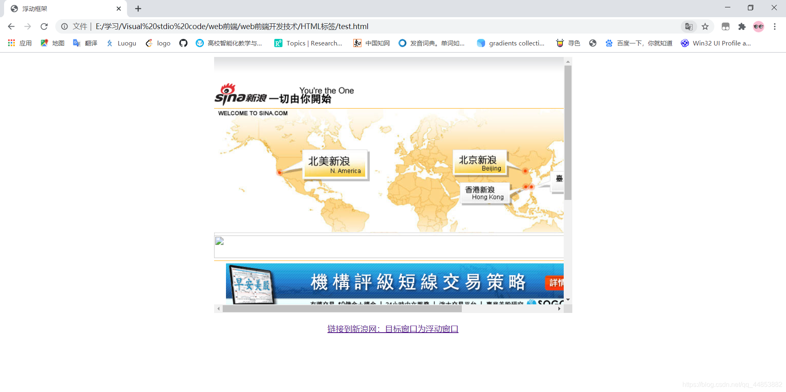This screenshot has height=392, width=786.
Task: Restore down the browser window
Action: [750, 8]
